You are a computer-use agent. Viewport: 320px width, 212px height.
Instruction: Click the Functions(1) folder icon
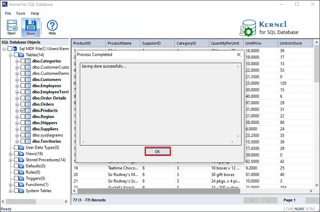point(21,184)
